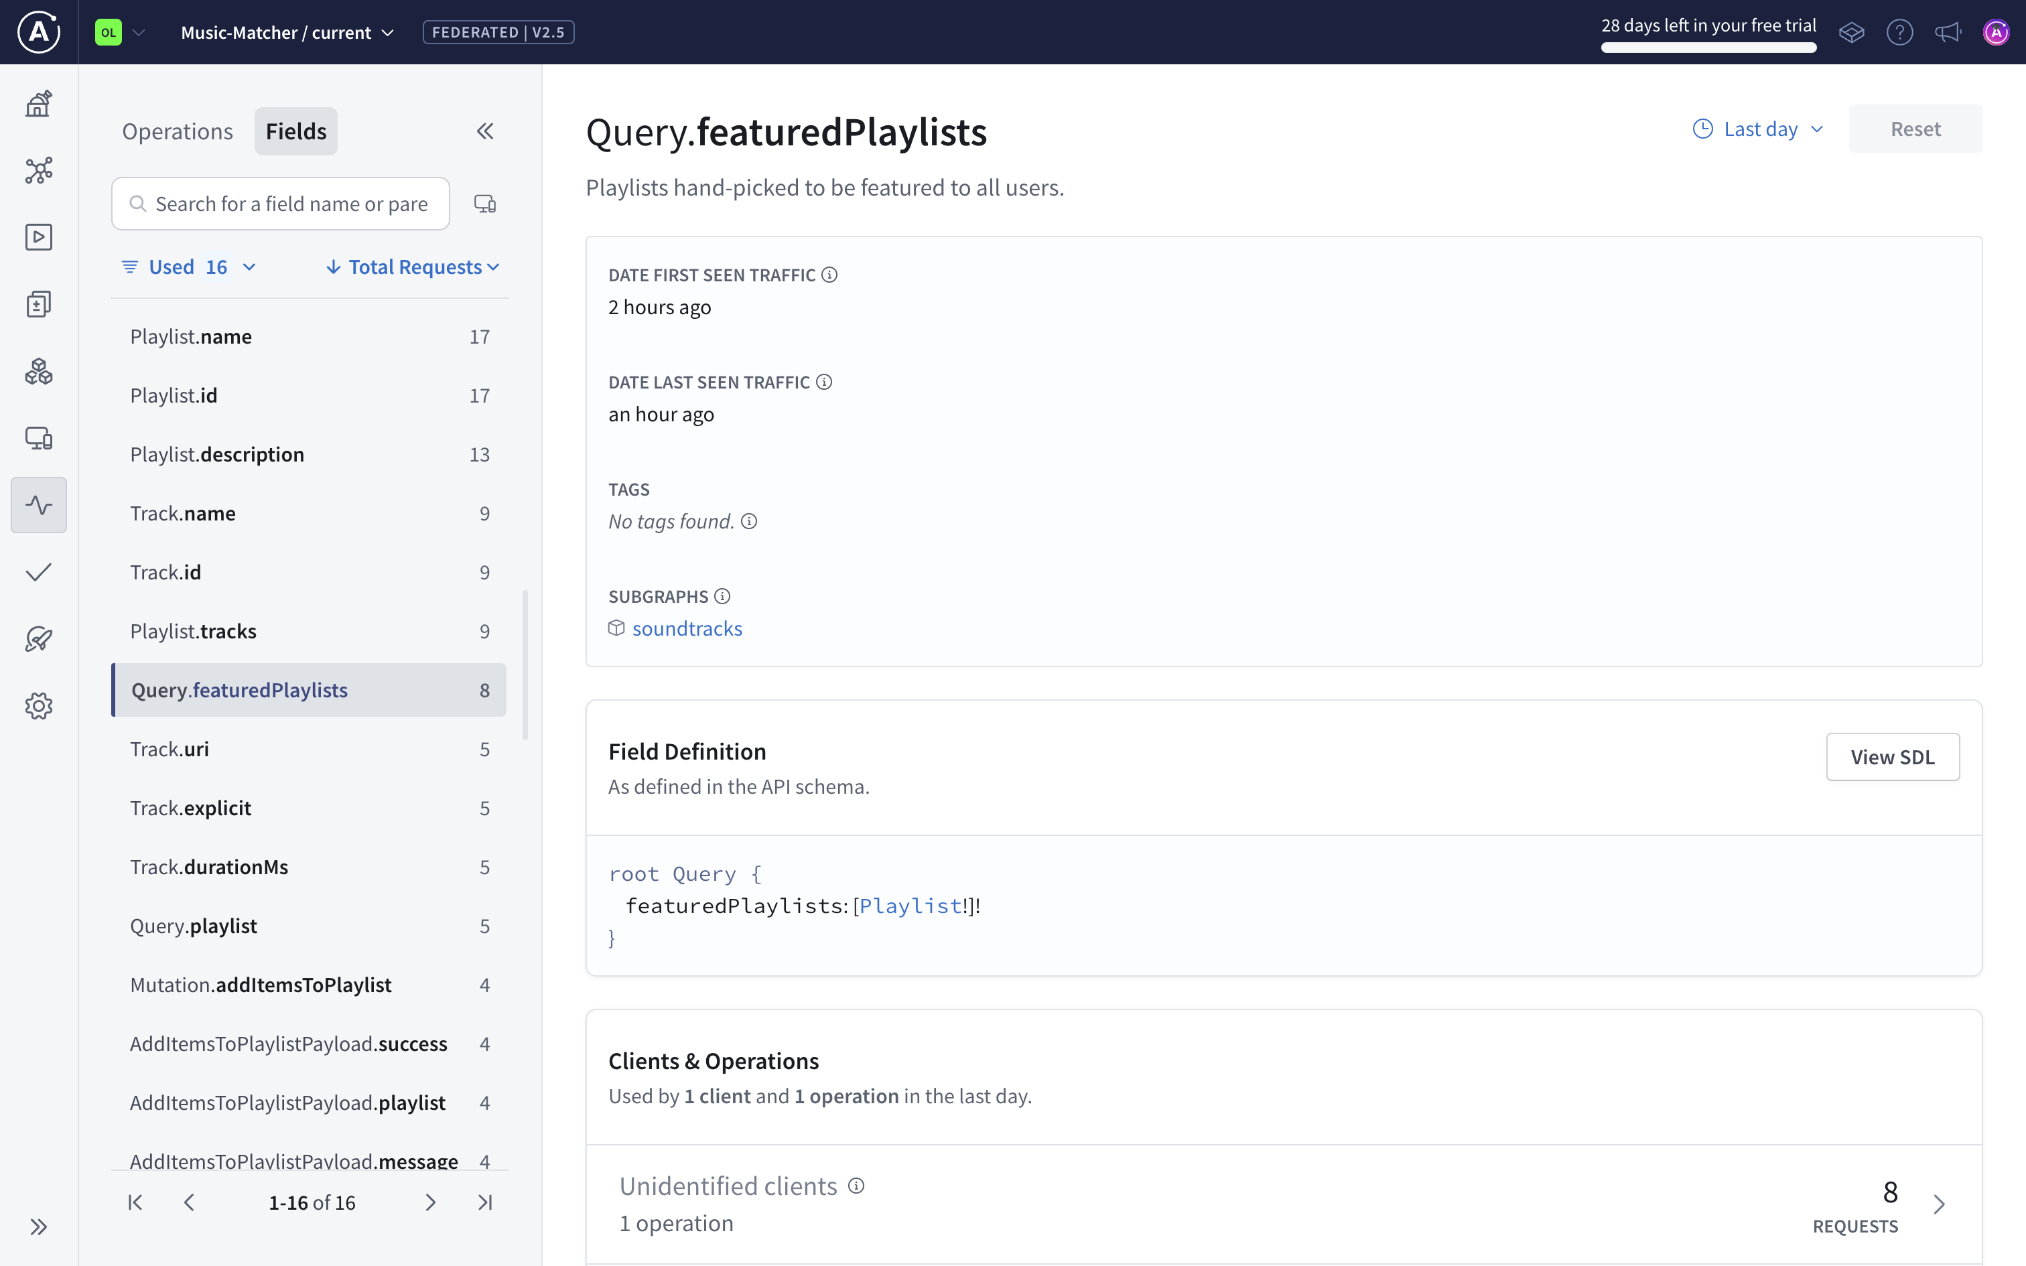Expand the Used filter dropdown
The height and width of the screenshot is (1266, 2026).
[x=188, y=267]
